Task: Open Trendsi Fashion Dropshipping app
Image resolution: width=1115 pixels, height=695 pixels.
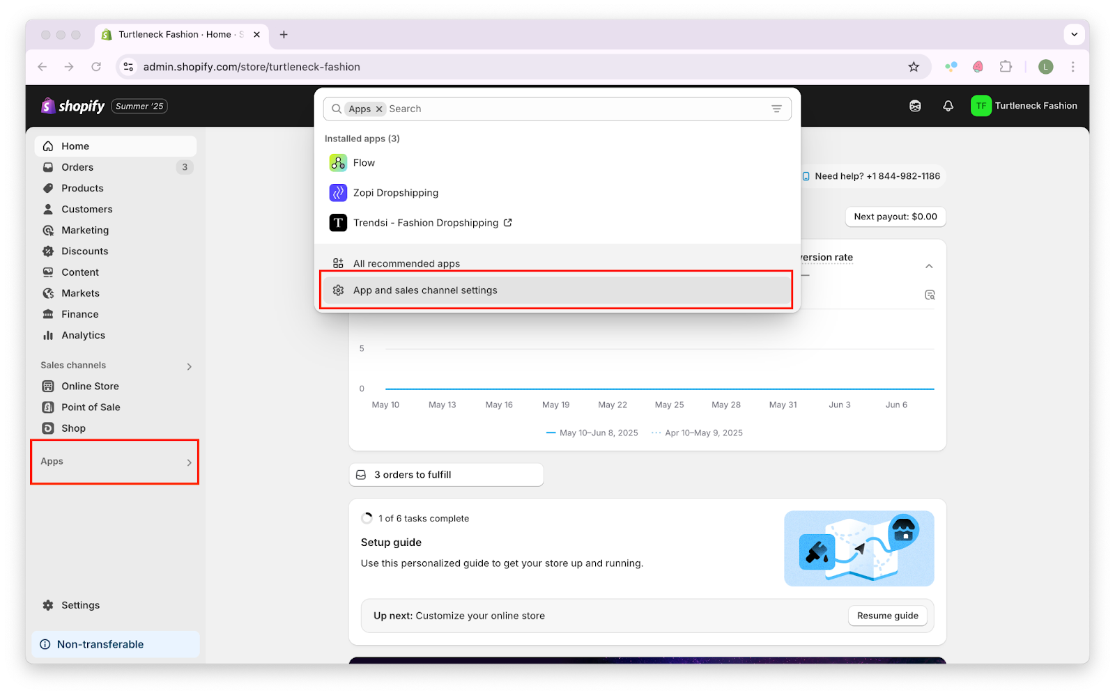Action: point(425,223)
